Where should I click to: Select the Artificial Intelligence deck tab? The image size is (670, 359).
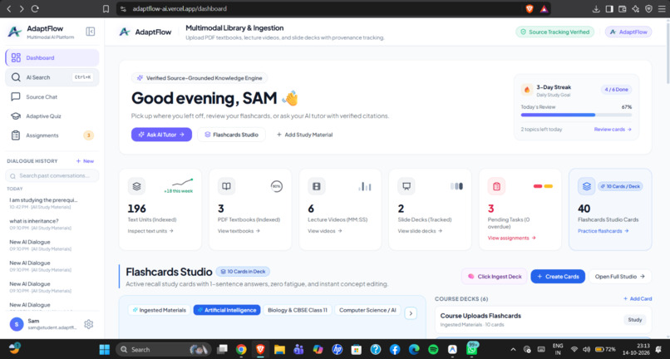point(227,310)
